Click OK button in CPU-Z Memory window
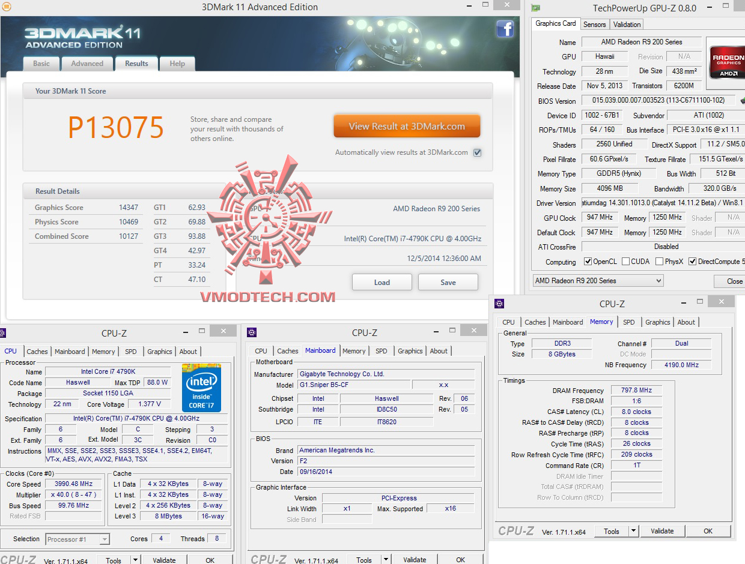This screenshot has width=745, height=564. [708, 531]
